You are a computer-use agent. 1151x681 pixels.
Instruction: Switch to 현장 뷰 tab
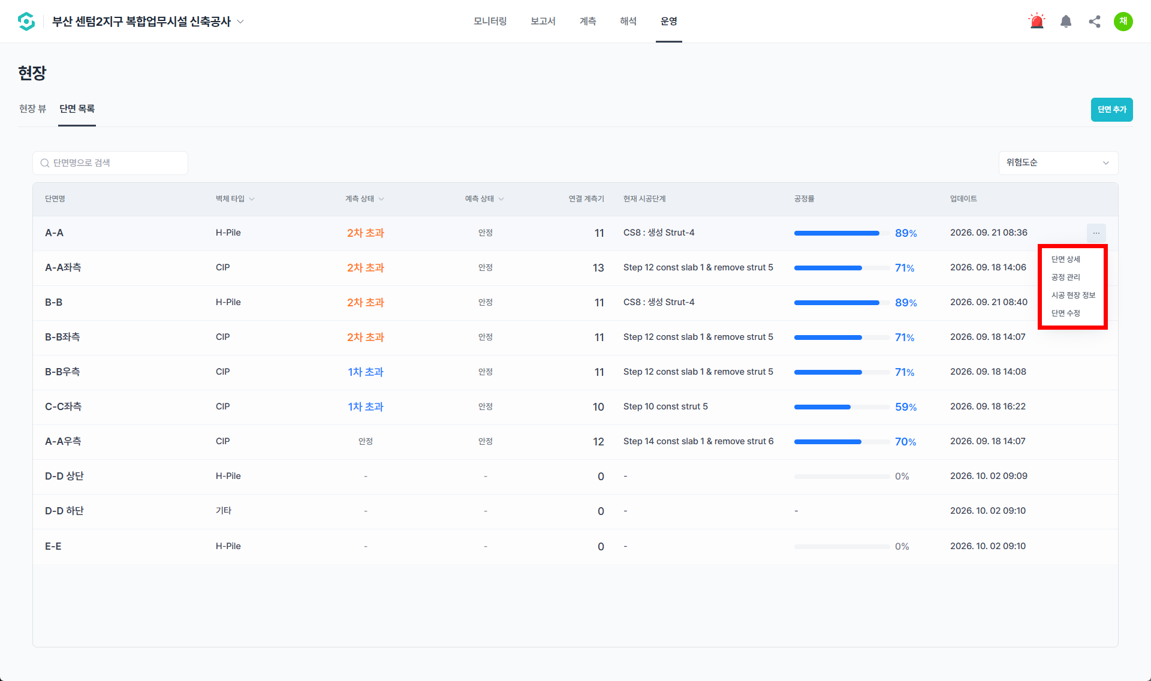32,109
